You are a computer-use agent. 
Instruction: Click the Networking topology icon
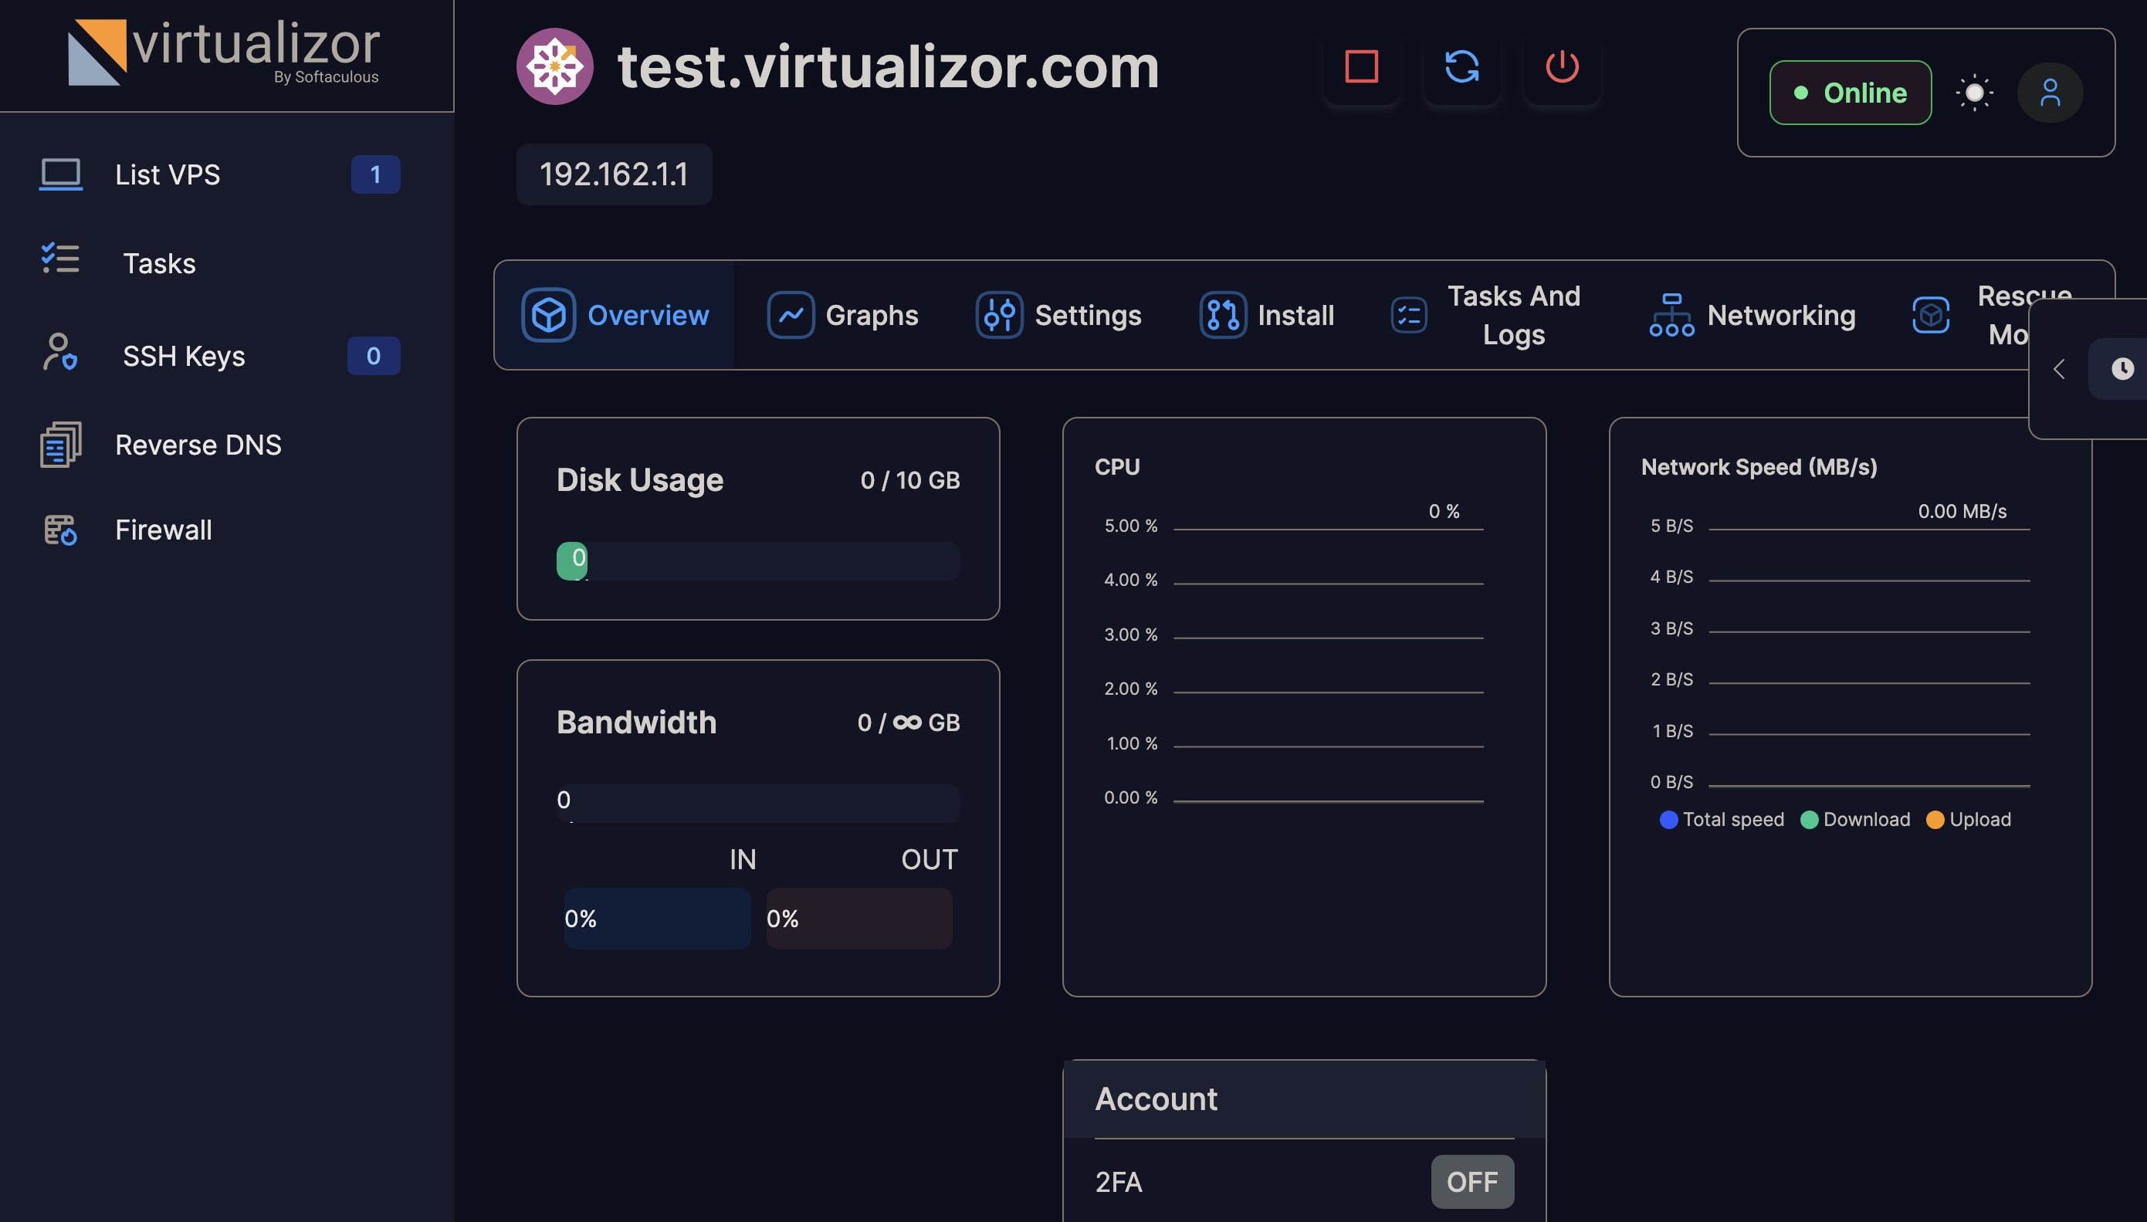(1672, 315)
